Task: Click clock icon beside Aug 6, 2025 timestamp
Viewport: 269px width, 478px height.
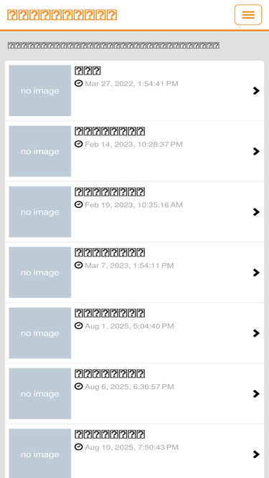Action: click(79, 386)
